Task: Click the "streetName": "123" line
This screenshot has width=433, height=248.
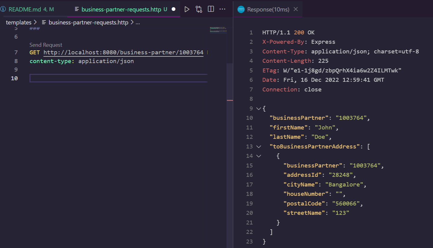Action: [316, 213]
